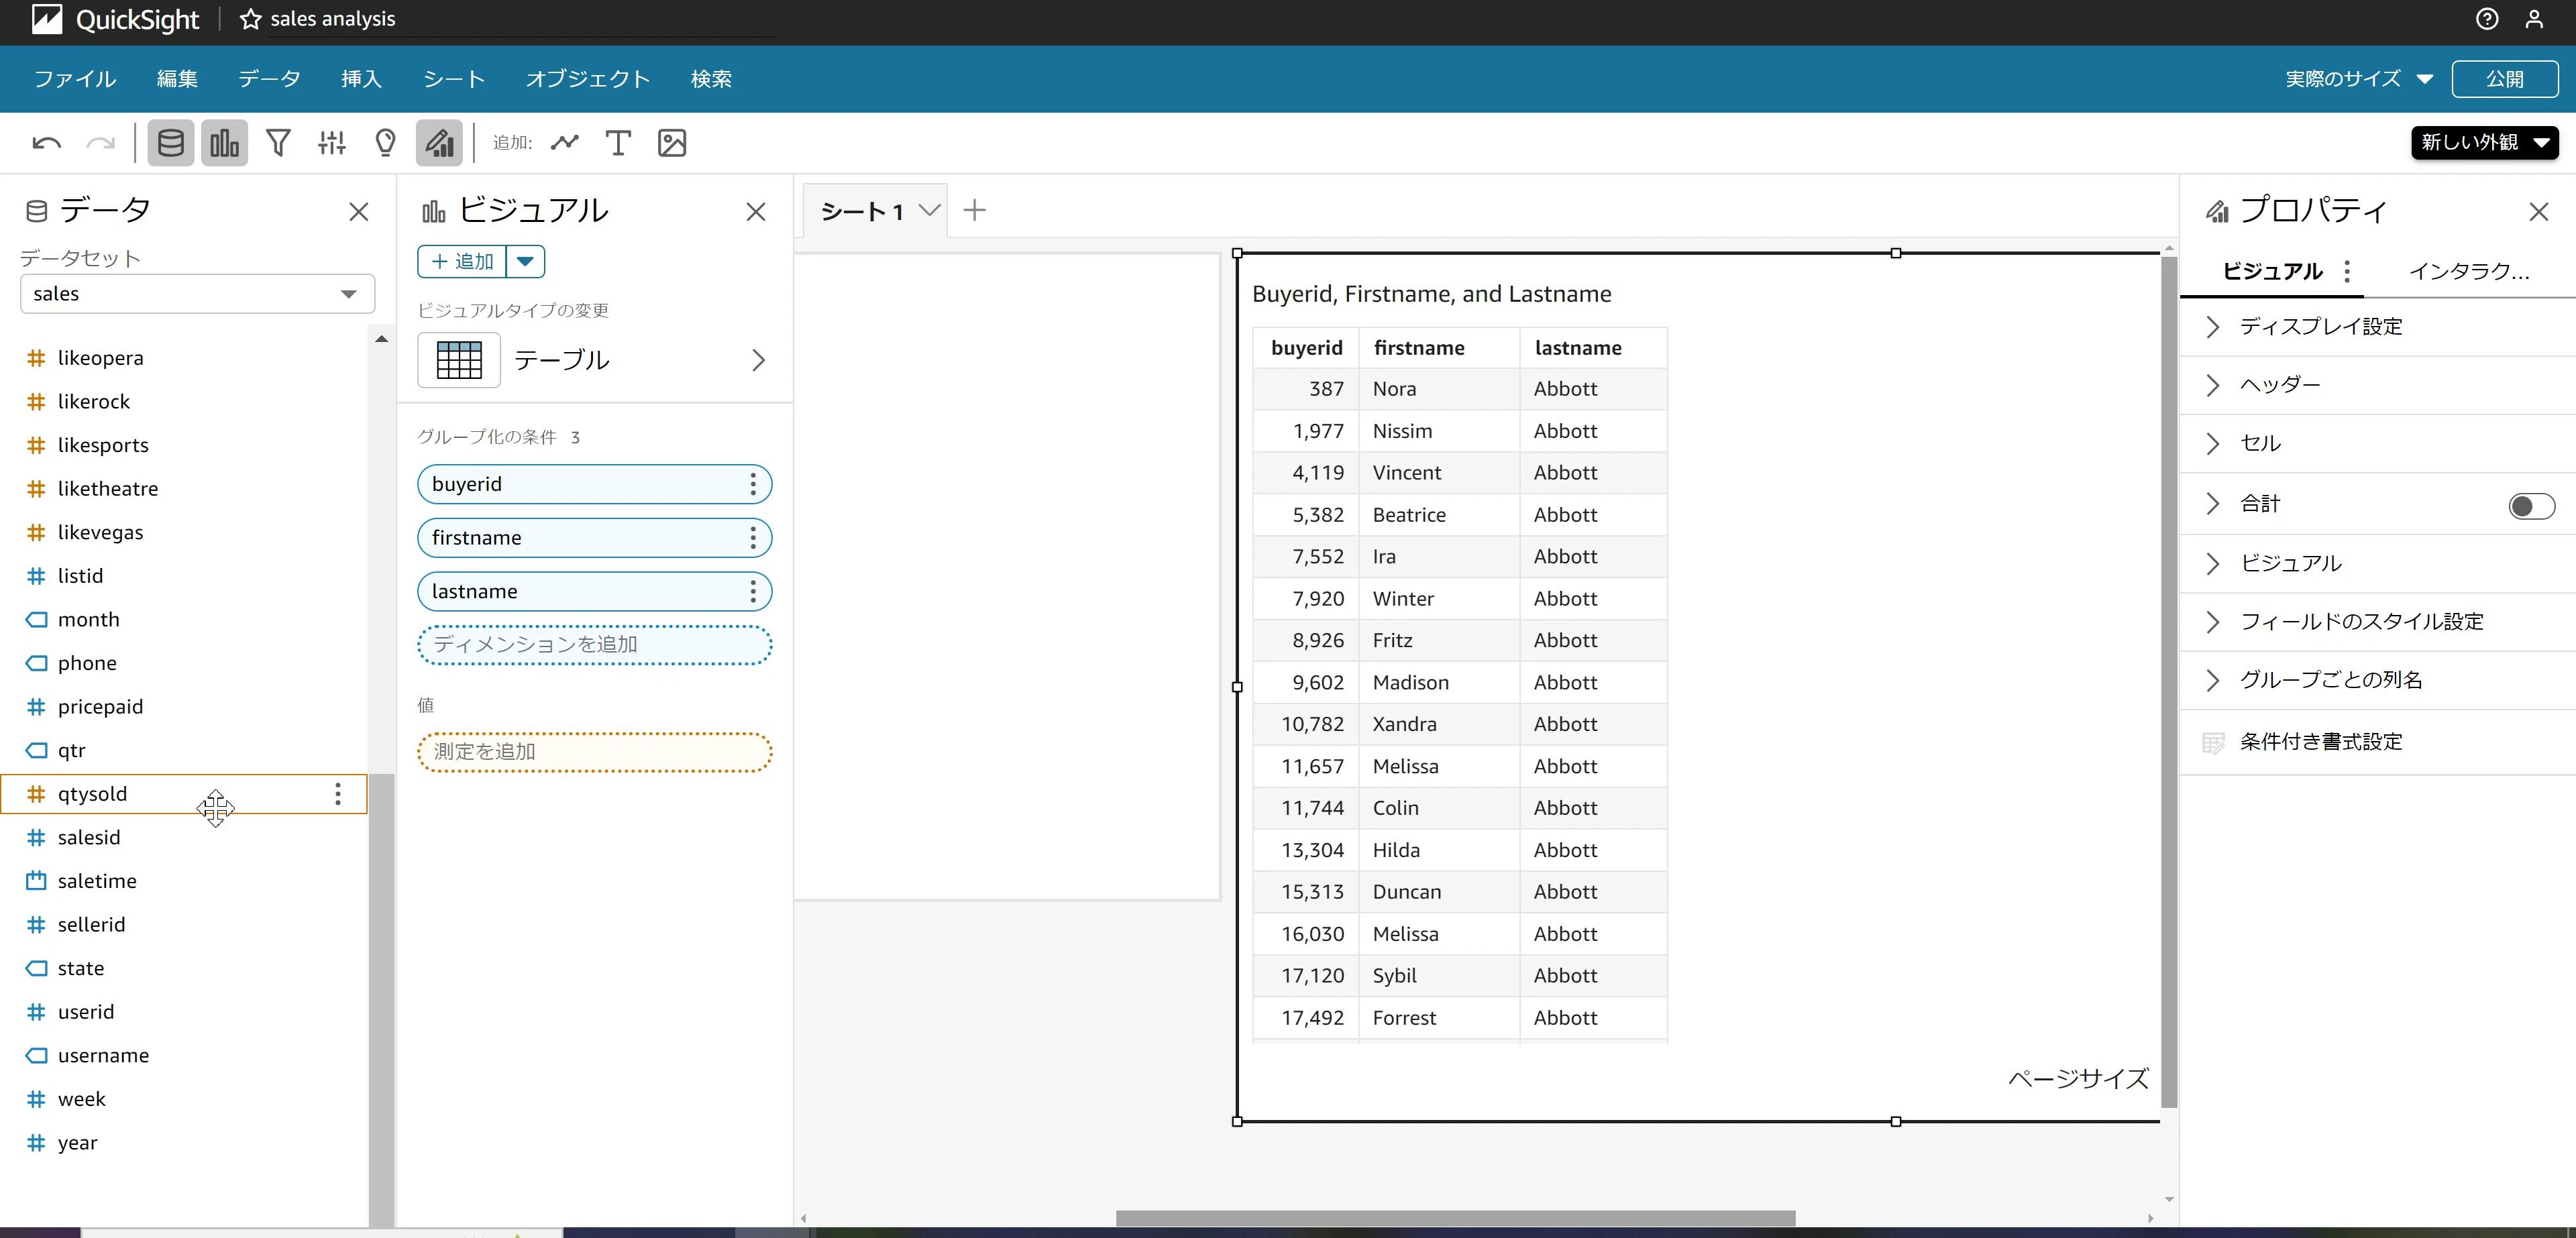
Task: Open the データ menu
Action: pyautogui.click(x=269, y=79)
